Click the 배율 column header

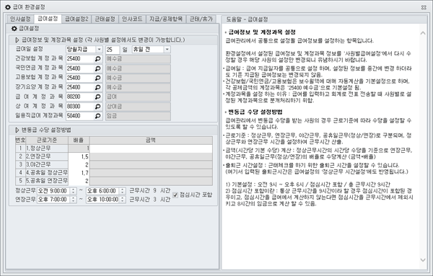[x=79, y=141]
